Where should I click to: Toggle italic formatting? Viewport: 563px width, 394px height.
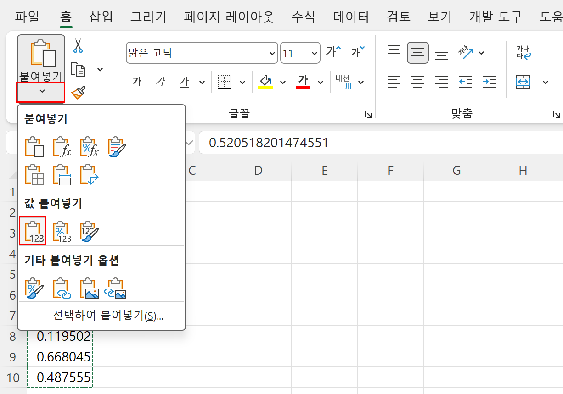[160, 81]
